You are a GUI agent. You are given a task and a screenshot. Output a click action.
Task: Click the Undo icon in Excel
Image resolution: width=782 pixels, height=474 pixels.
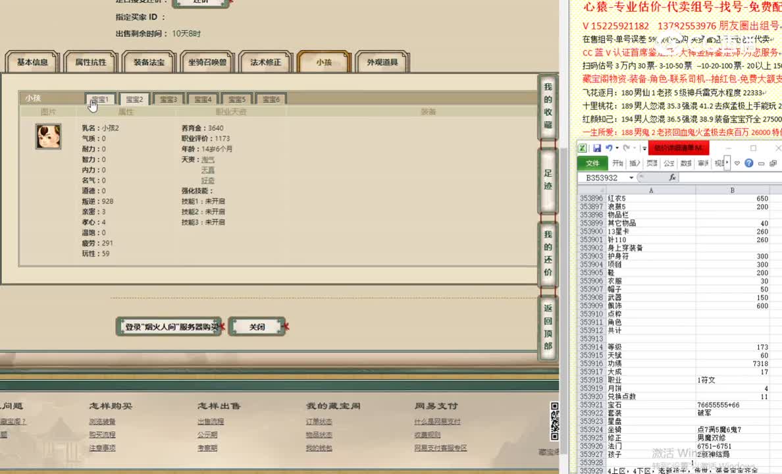[x=609, y=149]
